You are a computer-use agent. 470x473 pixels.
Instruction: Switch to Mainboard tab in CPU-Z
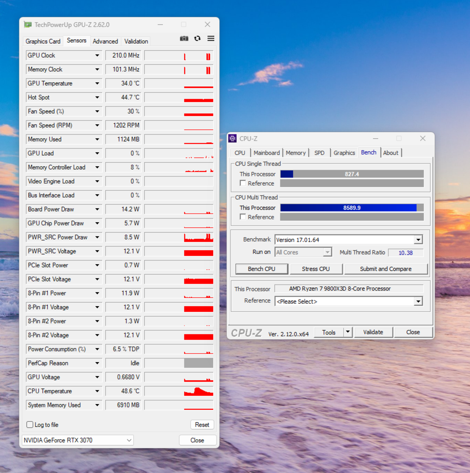[266, 153]
